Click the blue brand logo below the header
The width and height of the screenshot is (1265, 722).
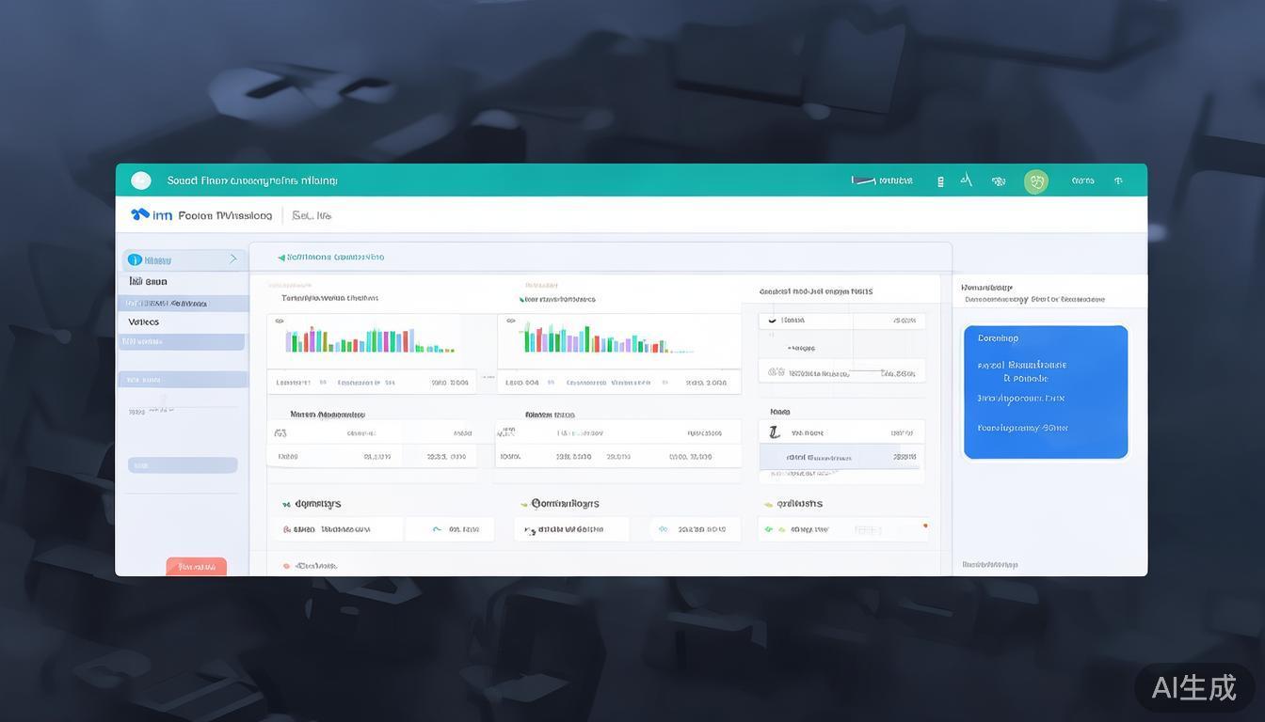140,214
